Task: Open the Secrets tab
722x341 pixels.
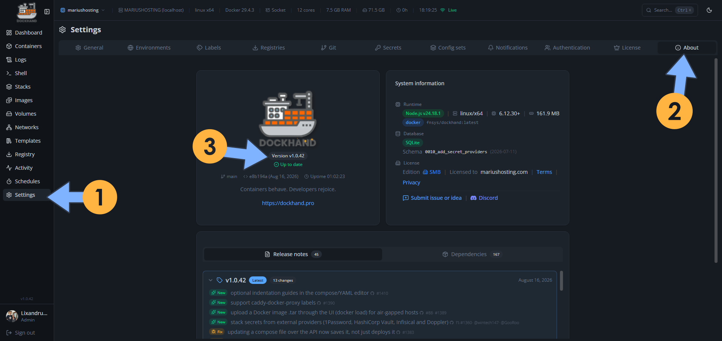Action: [x=388, y=48]
